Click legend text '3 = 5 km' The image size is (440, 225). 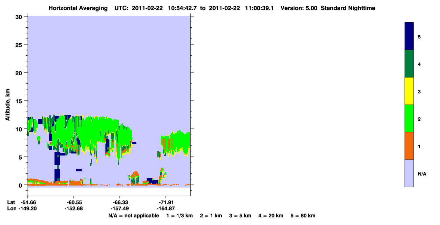point(240,216)
